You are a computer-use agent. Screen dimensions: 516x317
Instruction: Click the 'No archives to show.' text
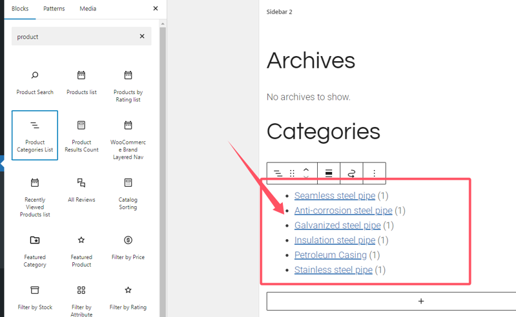click(308, 97)
